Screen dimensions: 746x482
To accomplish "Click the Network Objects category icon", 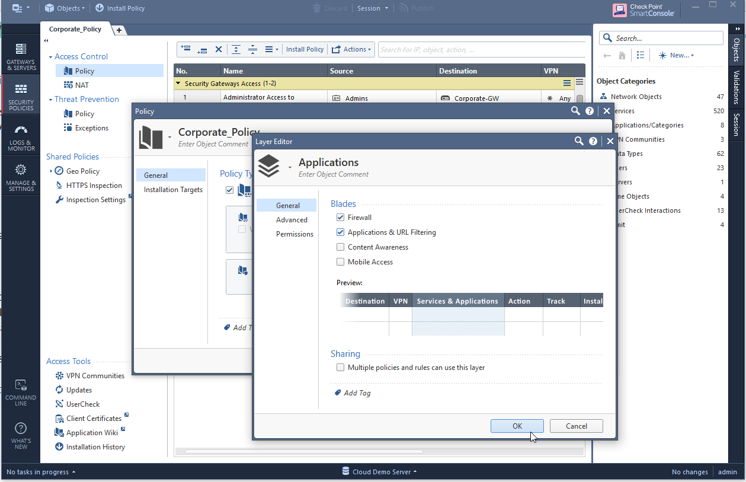I will pyautogui.click(x=604, y=97).
